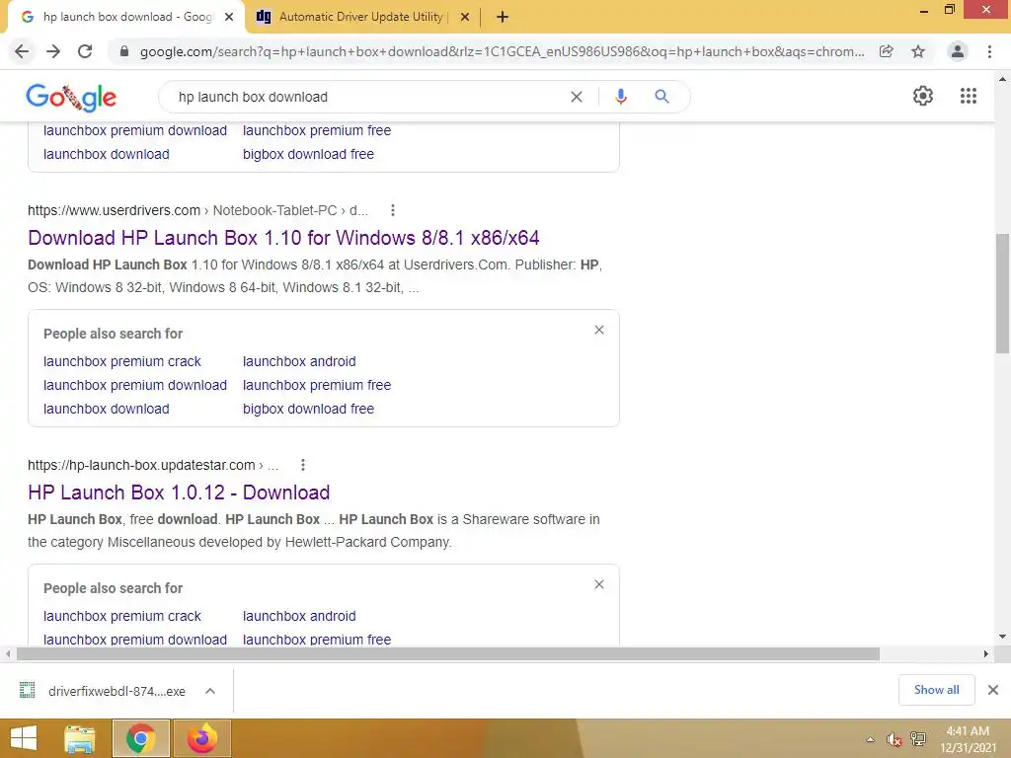Switch to Automatic Driver Update Utility tab
This screenshot has height=758, width=1011.
(360, 17)
